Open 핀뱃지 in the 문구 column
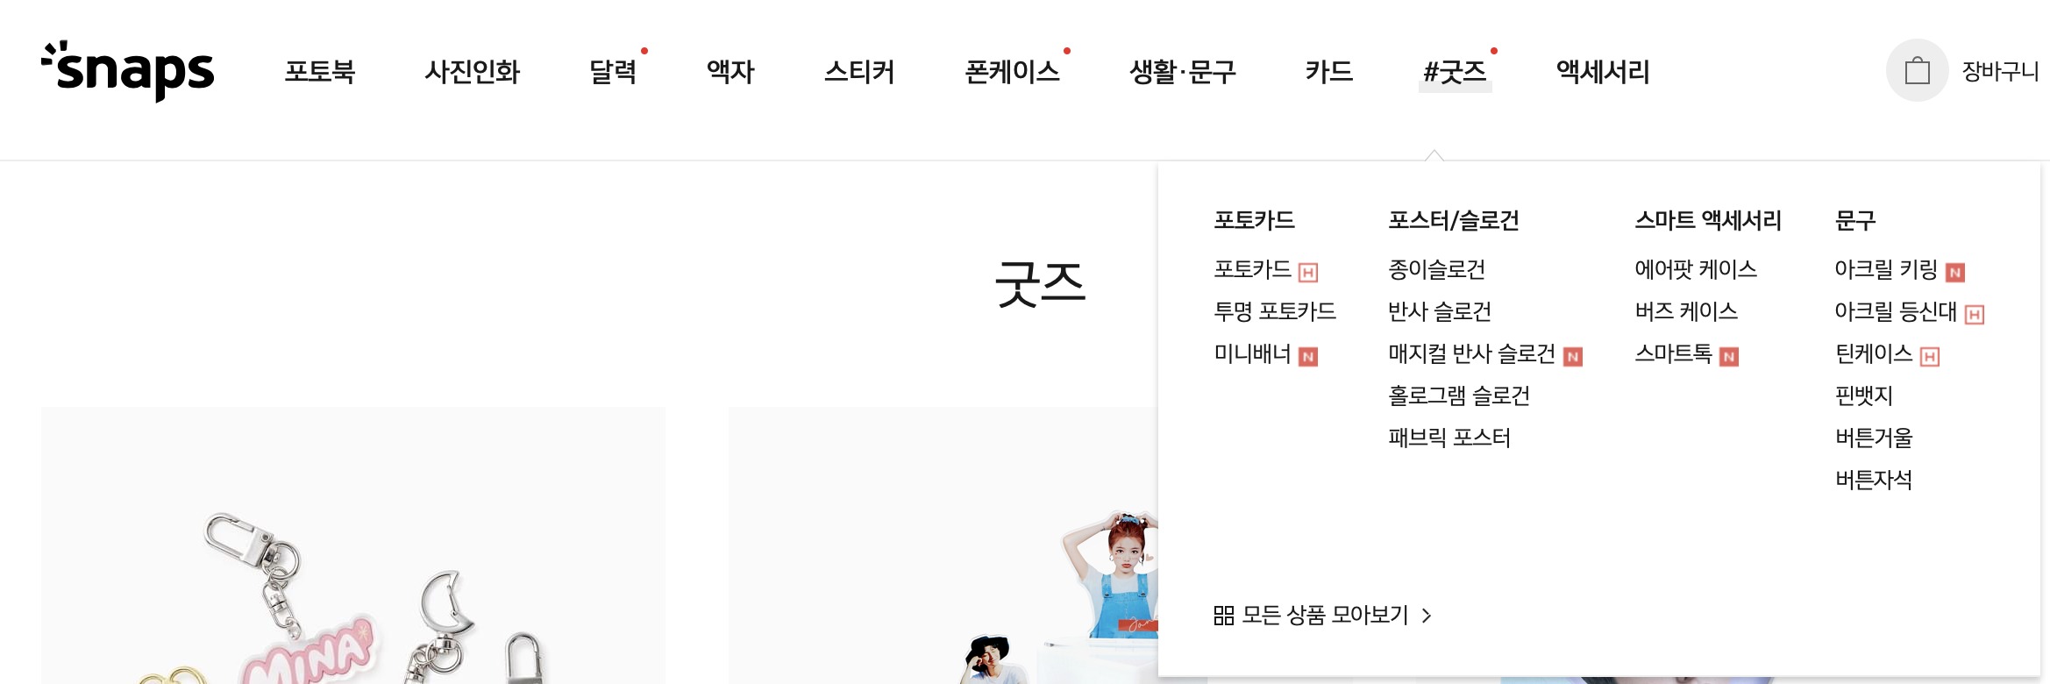Viewport: 2050px width, 684px height. 1864,395
